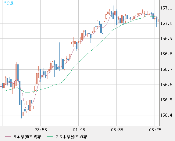This screenshot has height=141, width=175.
Task: Click the green 25-period average legend line
Action: 50,137
